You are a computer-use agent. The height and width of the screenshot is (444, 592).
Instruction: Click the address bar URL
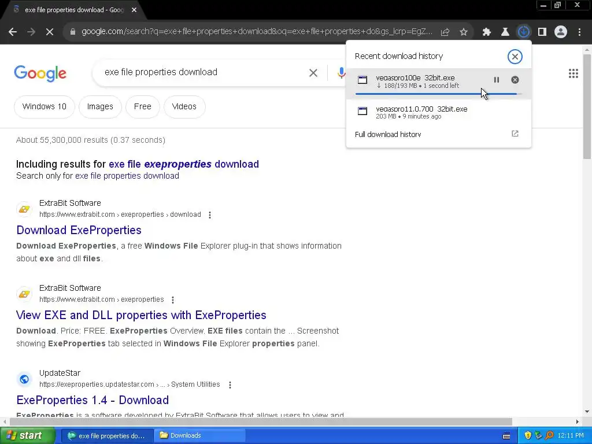[257, 32]
